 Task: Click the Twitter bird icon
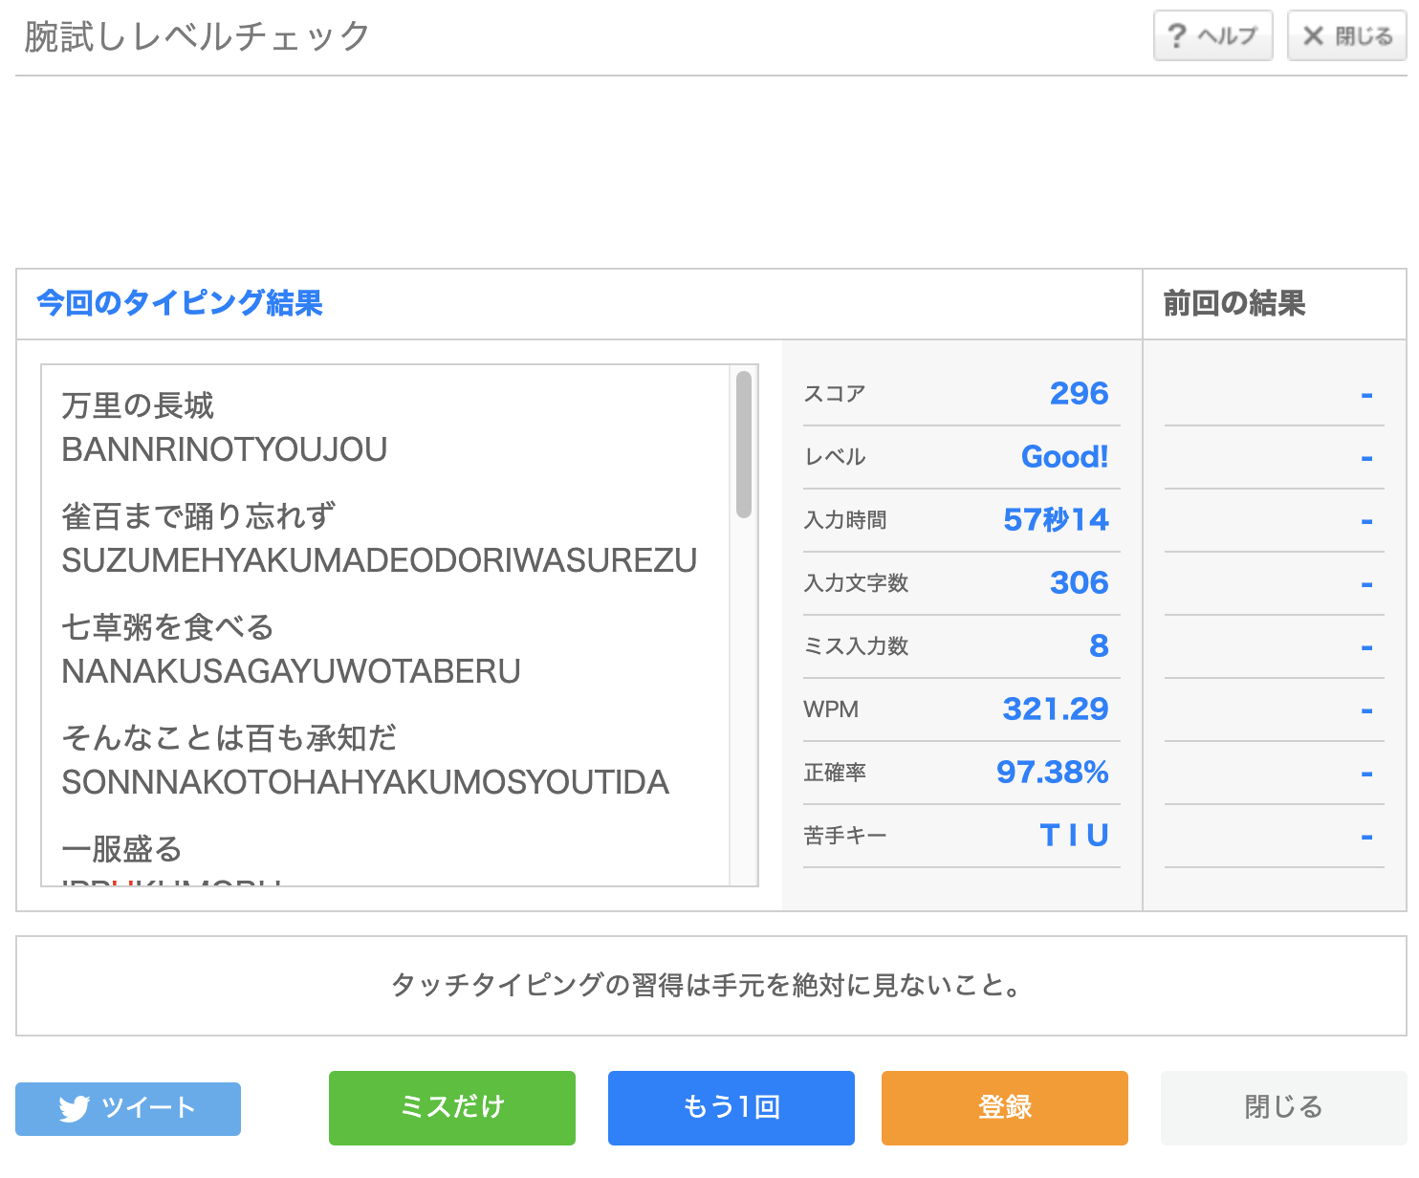[74, 1108]
